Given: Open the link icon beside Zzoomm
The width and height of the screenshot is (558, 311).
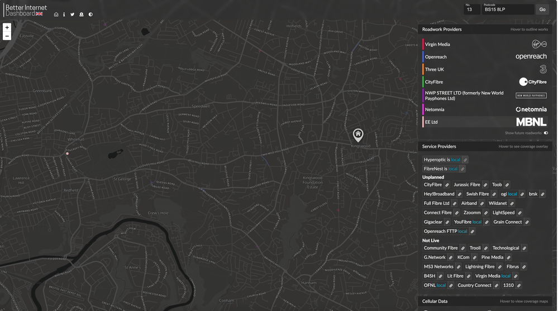Looking at the screenshot, I should point(486,213).
